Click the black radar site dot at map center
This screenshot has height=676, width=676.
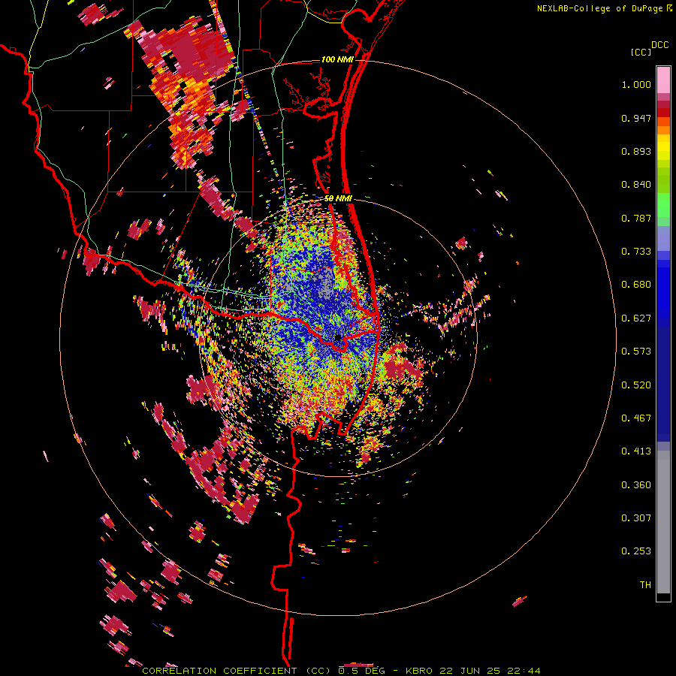338,337
